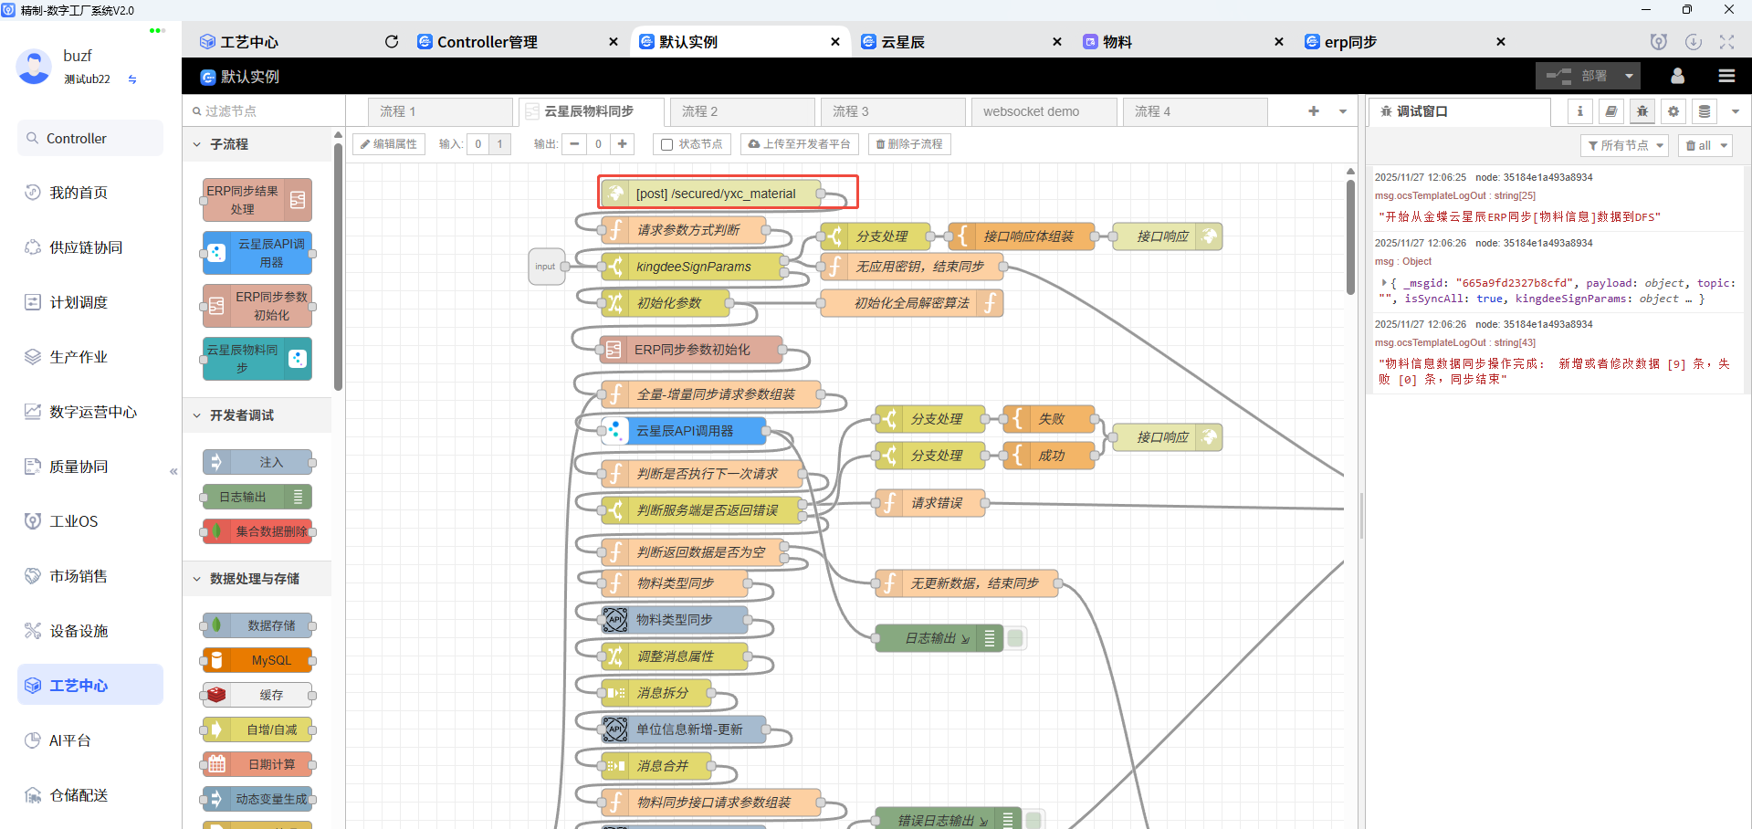Click the 上传至开发者平台 button
This screenshot has height=829, width=1752.
(x=799, y=143)
